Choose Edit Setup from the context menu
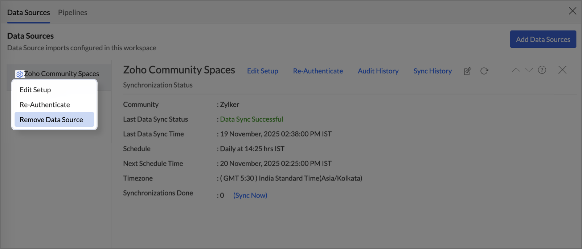The image size is (582, 249). [35, 90]
